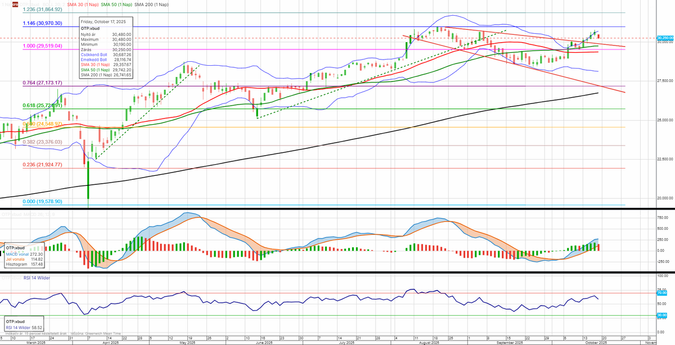Click the red 'cre' logo icon

pyautogui.click(x=63, y=4)
